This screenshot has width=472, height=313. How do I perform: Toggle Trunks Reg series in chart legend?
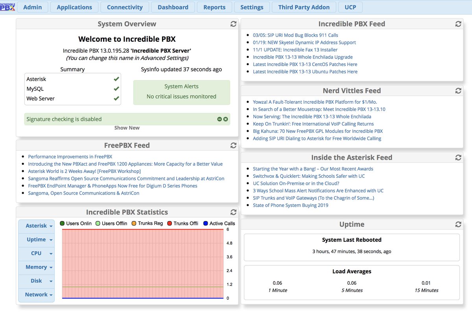(147, 223)
